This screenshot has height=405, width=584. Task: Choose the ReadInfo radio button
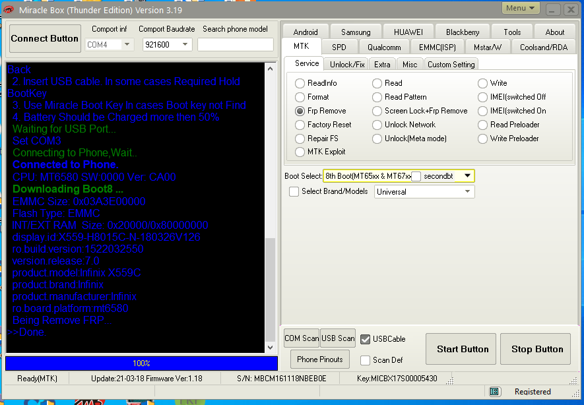[x=300, y=83]
